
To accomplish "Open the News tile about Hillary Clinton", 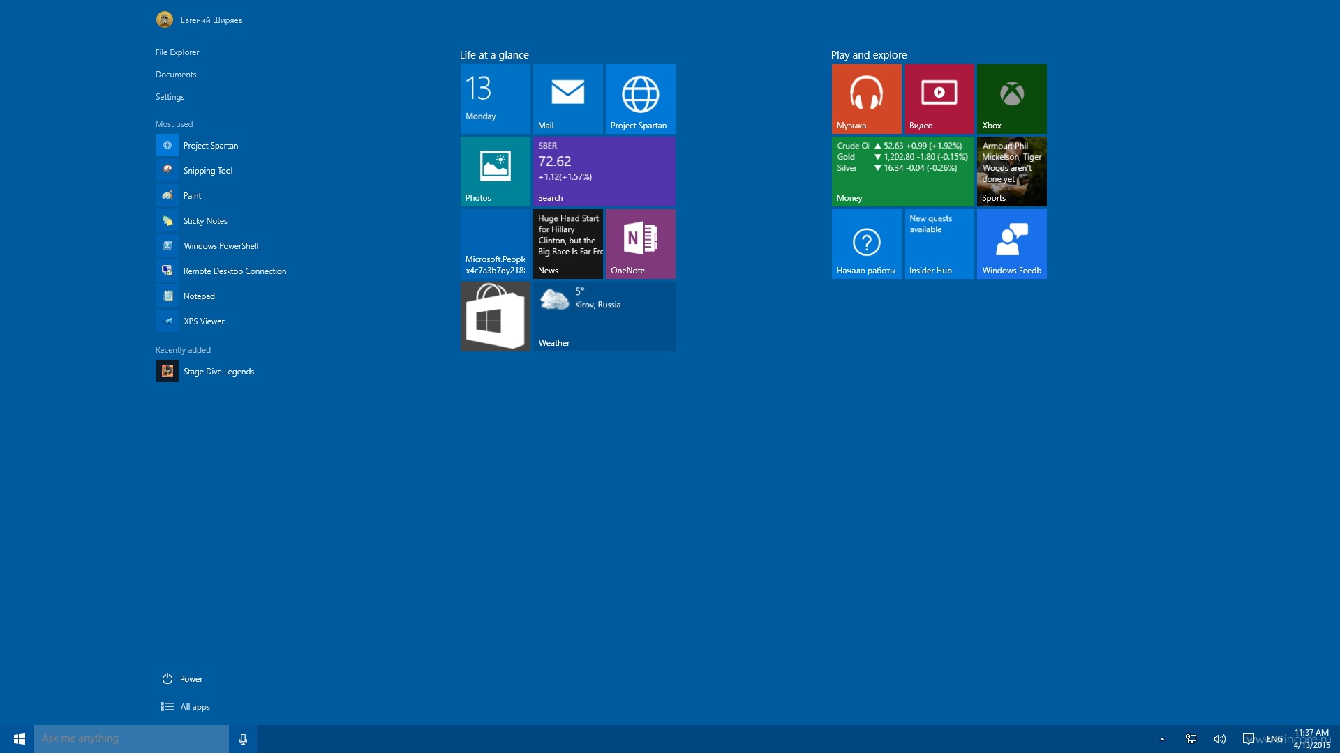I will click(x=567, y=244).
